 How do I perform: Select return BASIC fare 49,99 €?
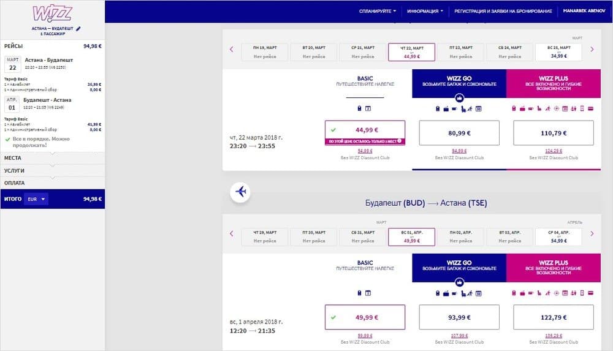pyautogui.click(x=365, y=317)
